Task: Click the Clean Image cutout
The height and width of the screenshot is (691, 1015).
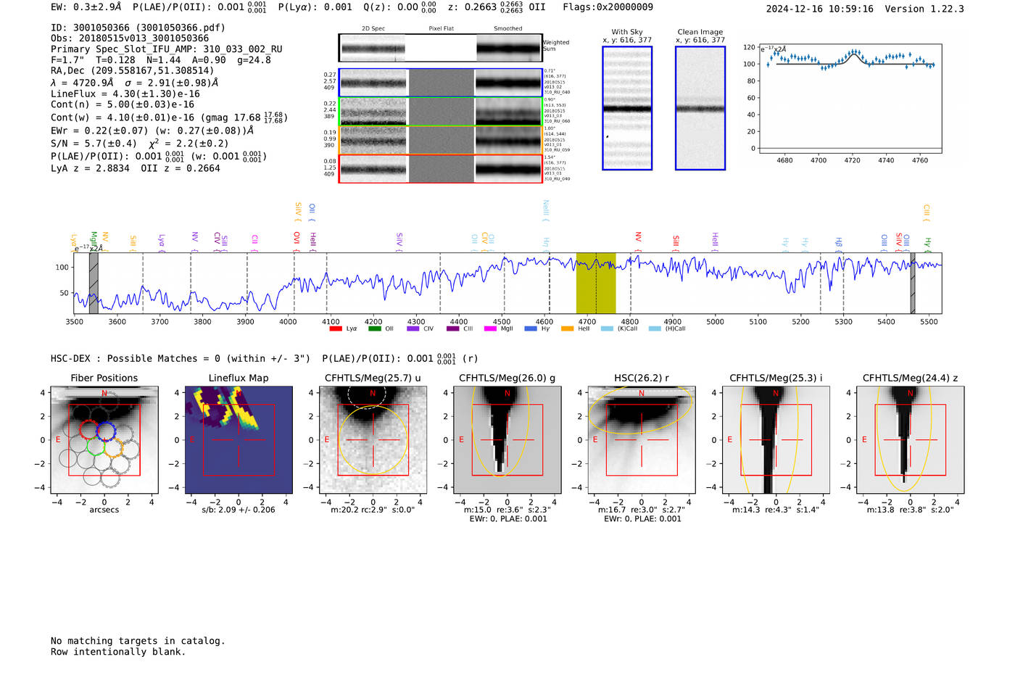Action: coord(700,108)
